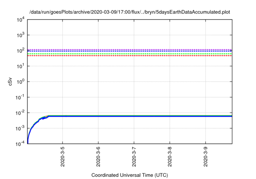Click the 2020-3-5 date tick label
256x179 pixels.
62,157
